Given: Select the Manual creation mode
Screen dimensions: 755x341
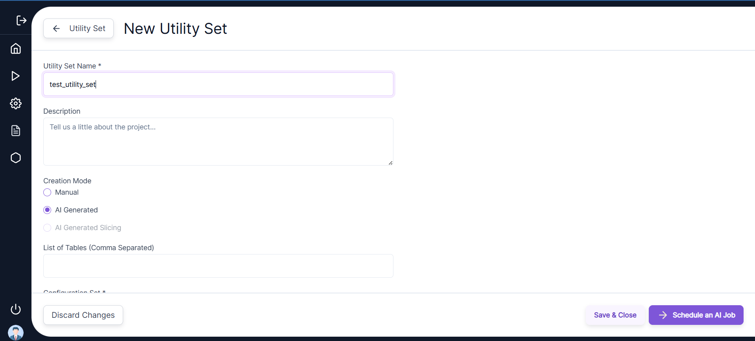Looking at the screenshot, I should tap(47, 192).
